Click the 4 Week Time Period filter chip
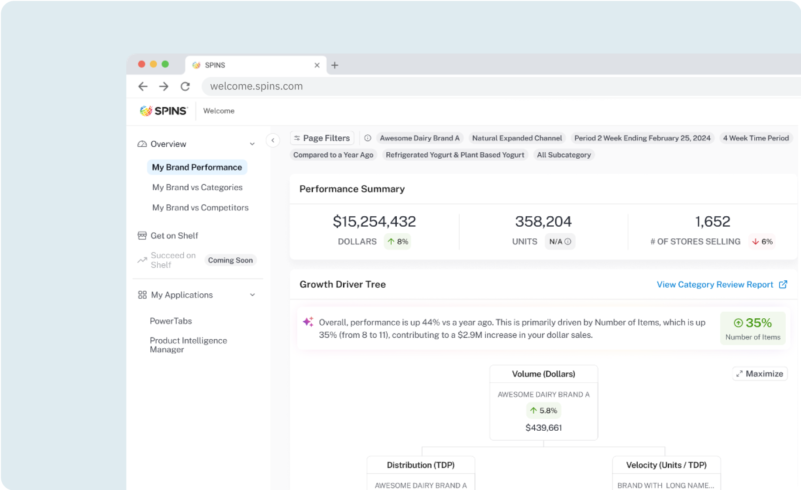The width and height of the screenshot is (801, 490). [756, 138]
